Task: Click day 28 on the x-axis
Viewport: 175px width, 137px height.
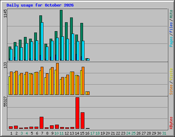Action: click(149, 133)
